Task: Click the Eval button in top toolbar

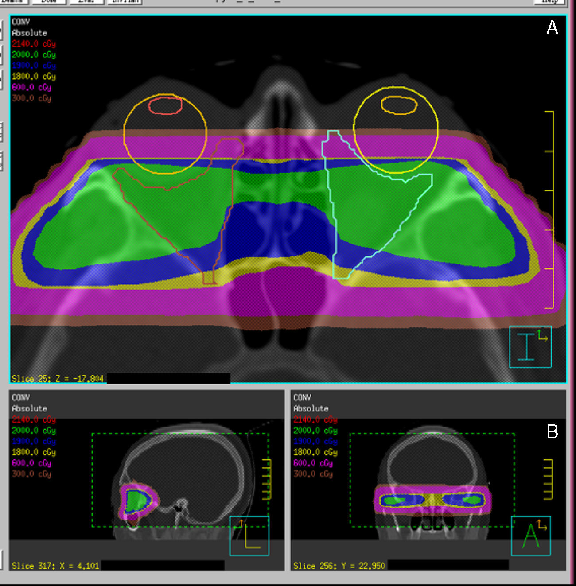Action: (87, 2)
